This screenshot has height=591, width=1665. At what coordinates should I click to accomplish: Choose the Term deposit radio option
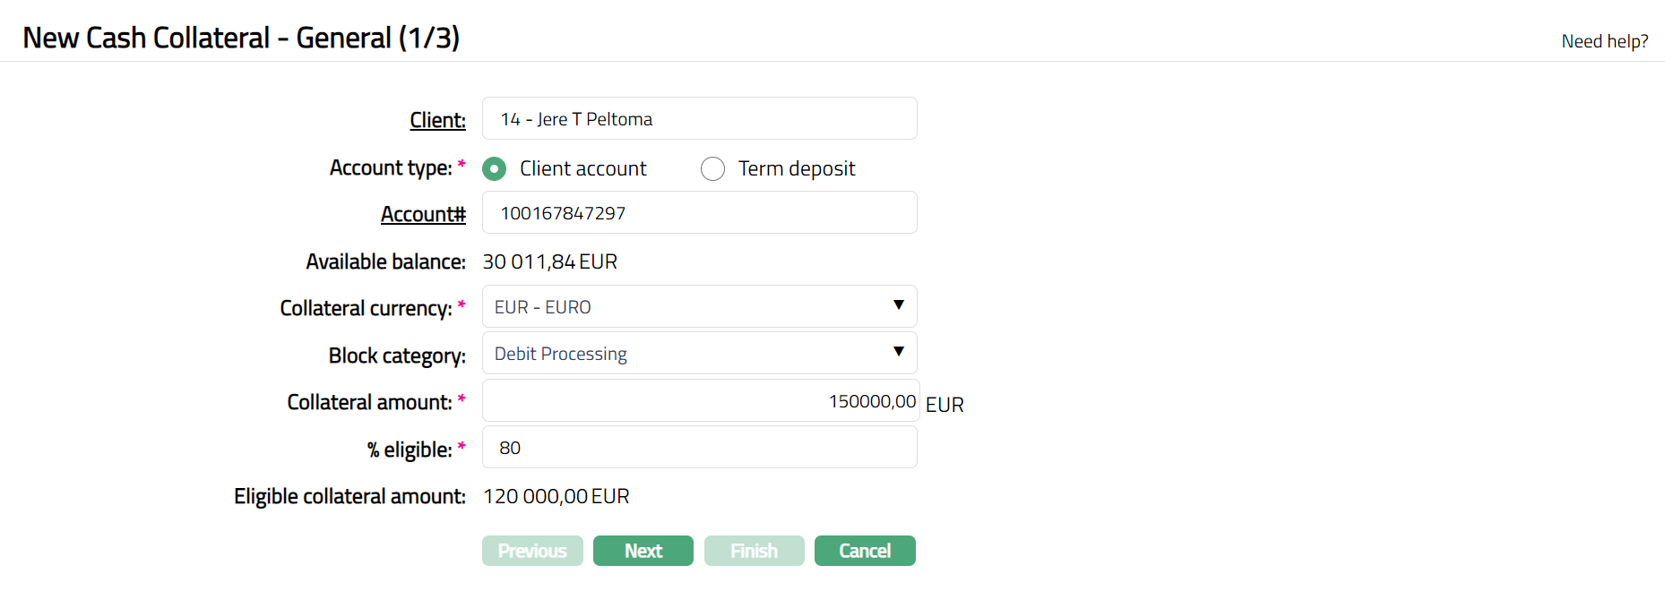712,168
